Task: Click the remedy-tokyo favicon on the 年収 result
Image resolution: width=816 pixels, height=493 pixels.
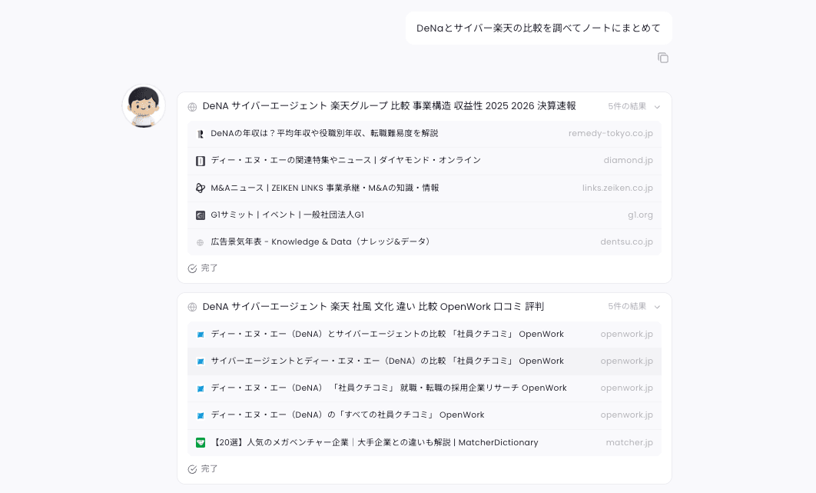Action: tap(199, 133)
